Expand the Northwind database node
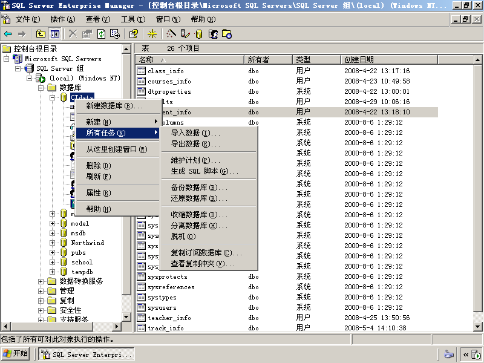This screenshot has width=484, height=363. pos(52,243)
